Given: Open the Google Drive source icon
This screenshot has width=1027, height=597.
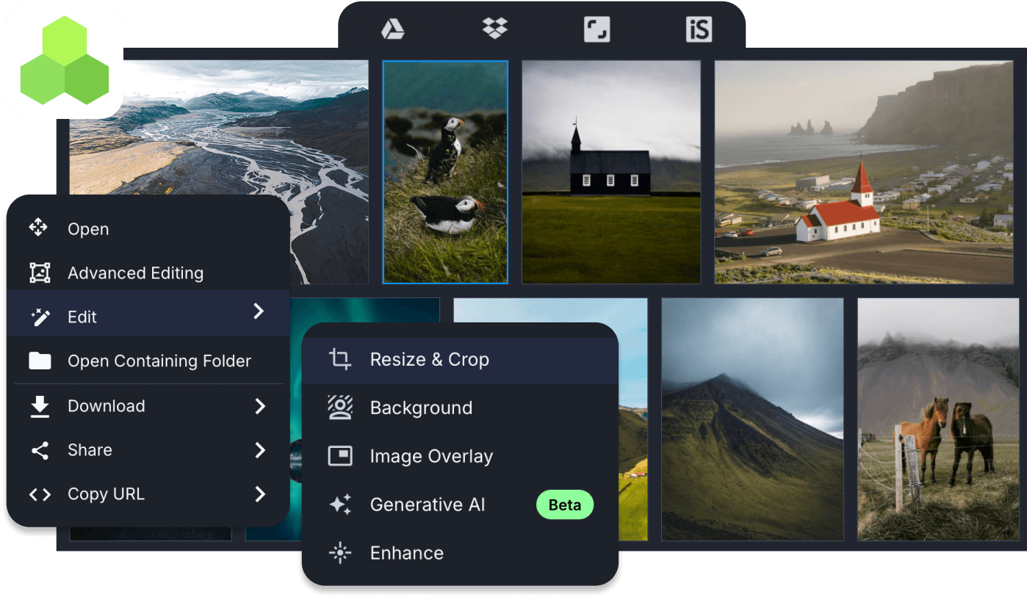Looking at the screenshot, I should pyautogui.click(x=393, y=29).
